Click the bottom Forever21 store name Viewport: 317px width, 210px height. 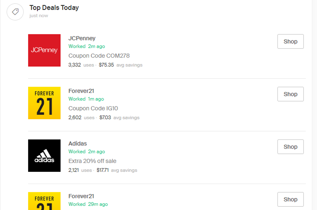pyautogui.click(x=81, y=196)
